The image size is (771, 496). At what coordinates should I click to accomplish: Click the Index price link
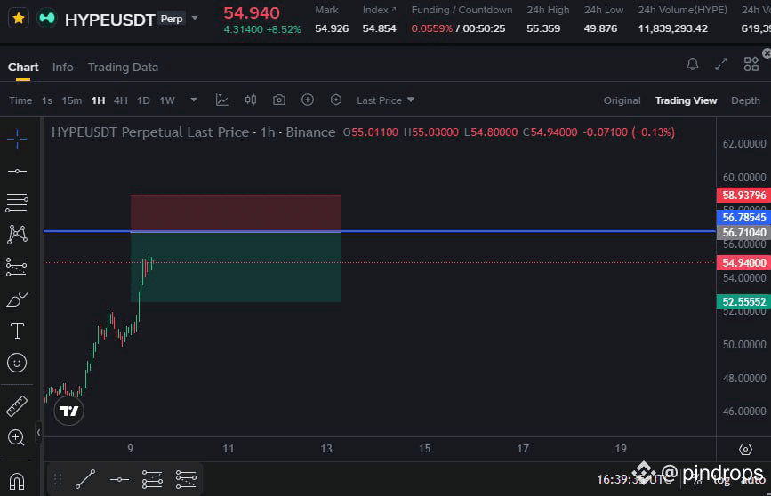click(379, 10)
